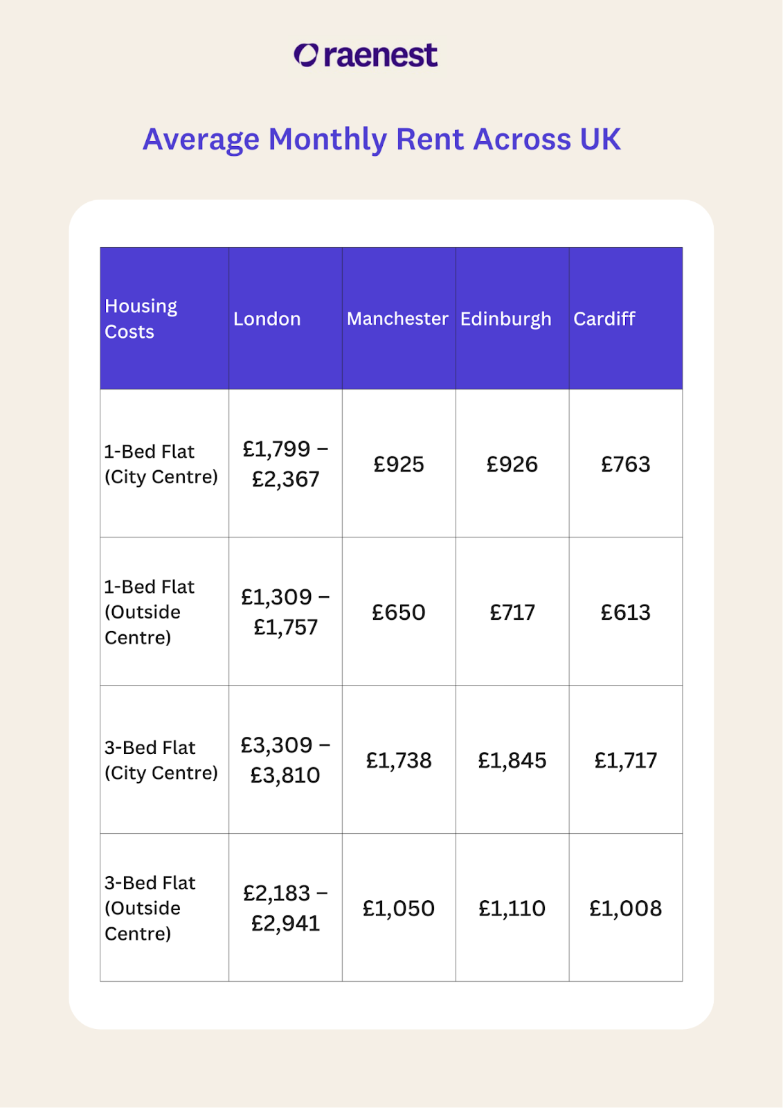Image resolution: width=783 pixels, height=1108 pixels.
Task: Select the 1-Bed Flat (City Centre) row label
Action: click(161, 464)
